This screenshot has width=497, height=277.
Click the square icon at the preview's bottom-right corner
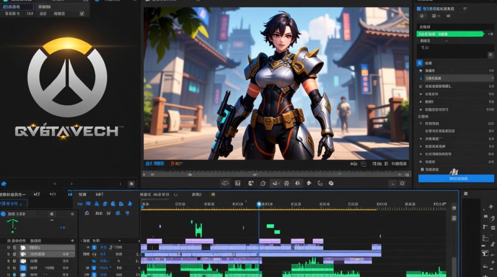coord(403,183)
